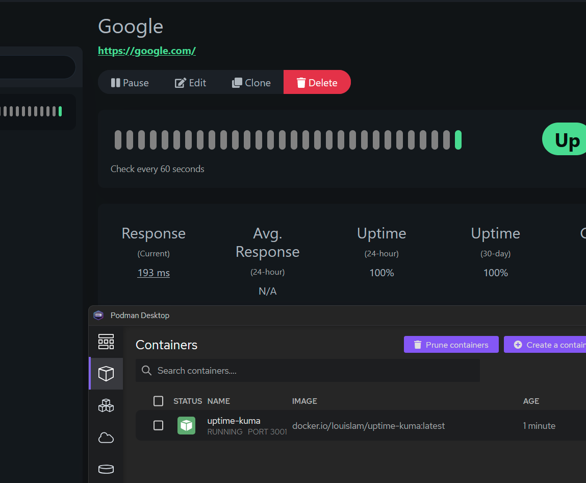Click the latest green heartbeat bar
Viewport: 586px width, 483px height.
(x=458, y=139)
